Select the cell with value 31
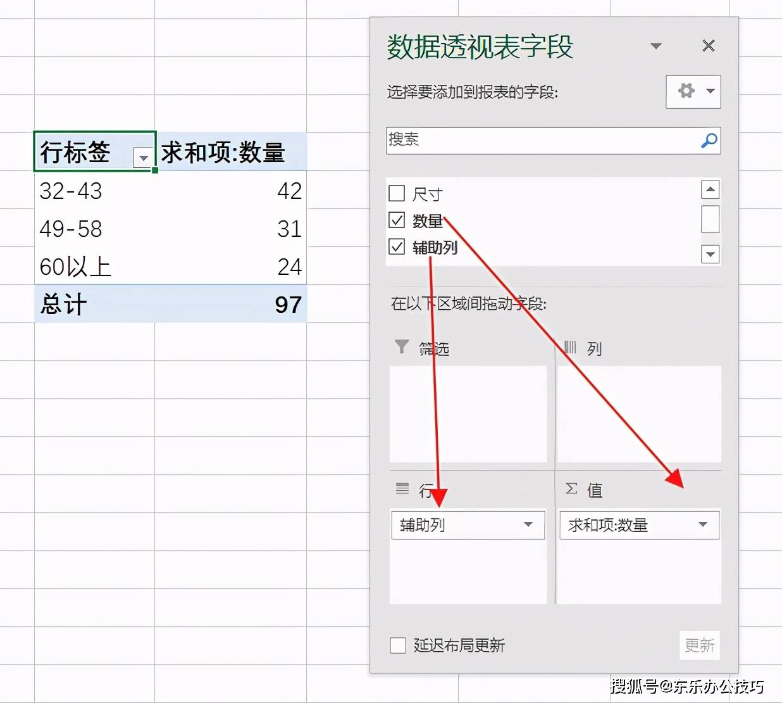The width and height of the screenshot is (782, 703). [x=231, y=228]
